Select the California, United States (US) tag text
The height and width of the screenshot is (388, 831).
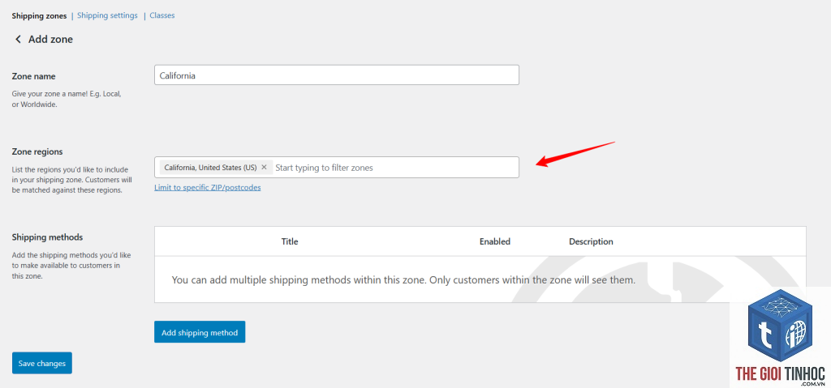(210, 167)
